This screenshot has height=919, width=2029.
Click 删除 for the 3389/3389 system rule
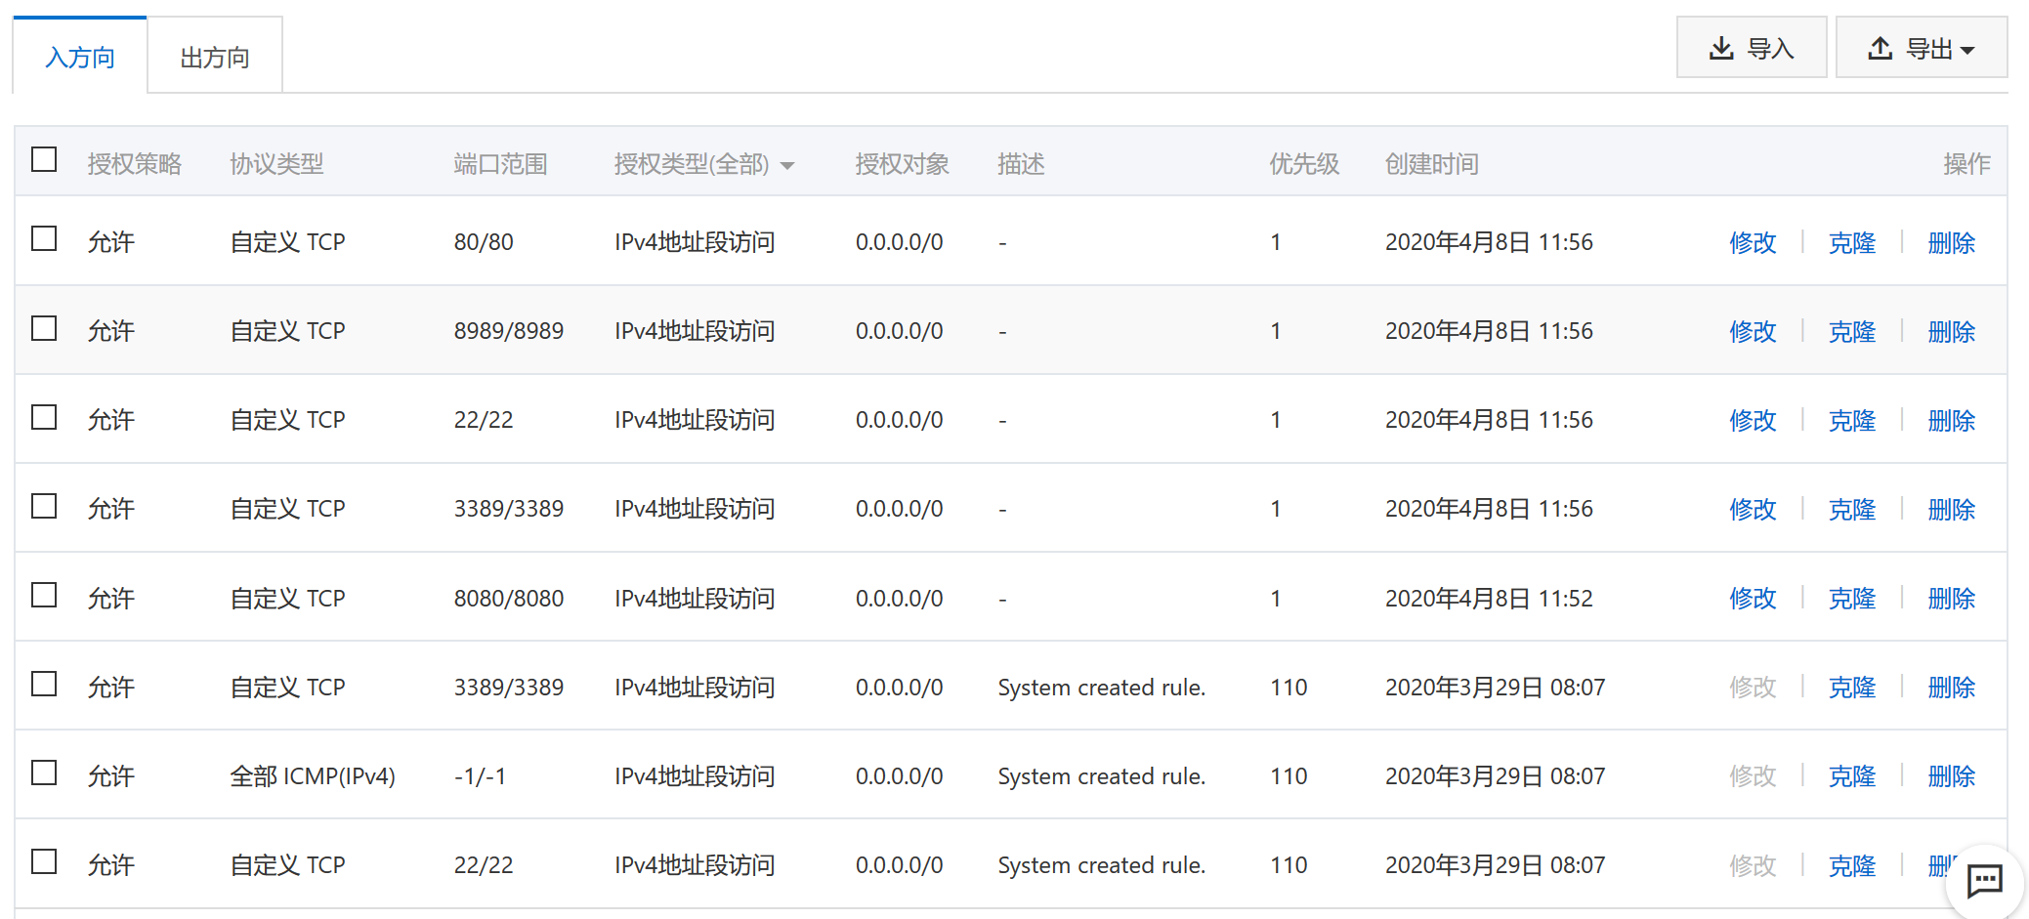(1952, 687)
